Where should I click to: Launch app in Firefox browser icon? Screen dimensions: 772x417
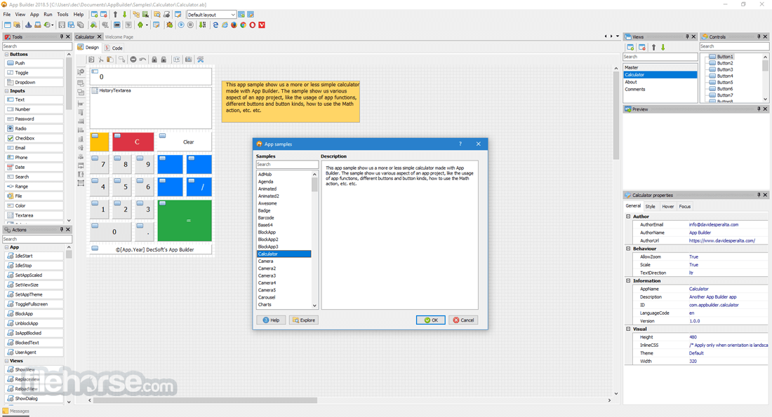point(234,25)
